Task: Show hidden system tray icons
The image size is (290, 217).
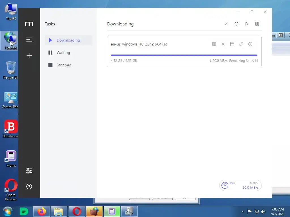Action: pyautogui.click(x=243, y=212)
